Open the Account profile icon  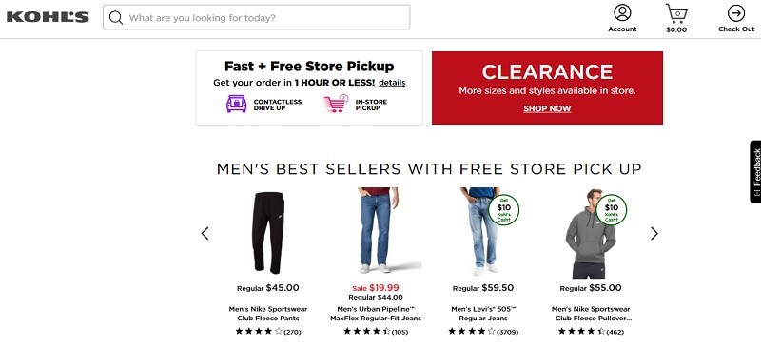point(622,12)
